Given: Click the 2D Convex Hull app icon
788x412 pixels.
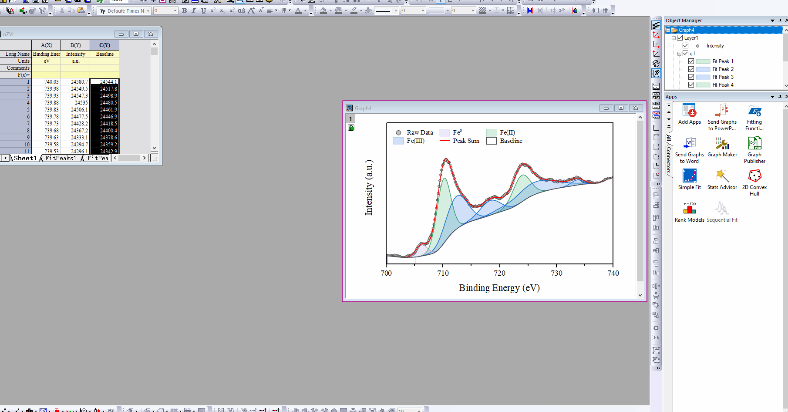Looking at the screenshot, I should [754, 176].
